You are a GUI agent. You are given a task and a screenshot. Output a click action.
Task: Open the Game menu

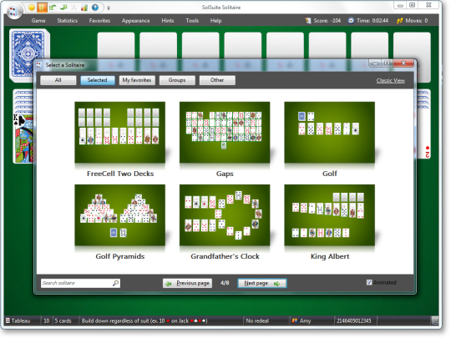point(38,21)
